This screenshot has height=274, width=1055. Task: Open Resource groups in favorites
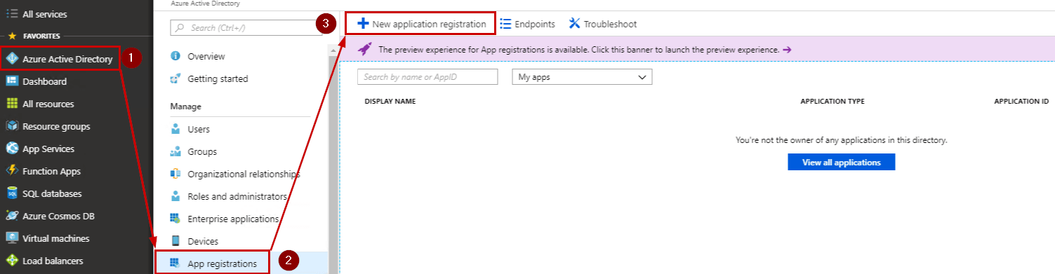pos(56,126)
